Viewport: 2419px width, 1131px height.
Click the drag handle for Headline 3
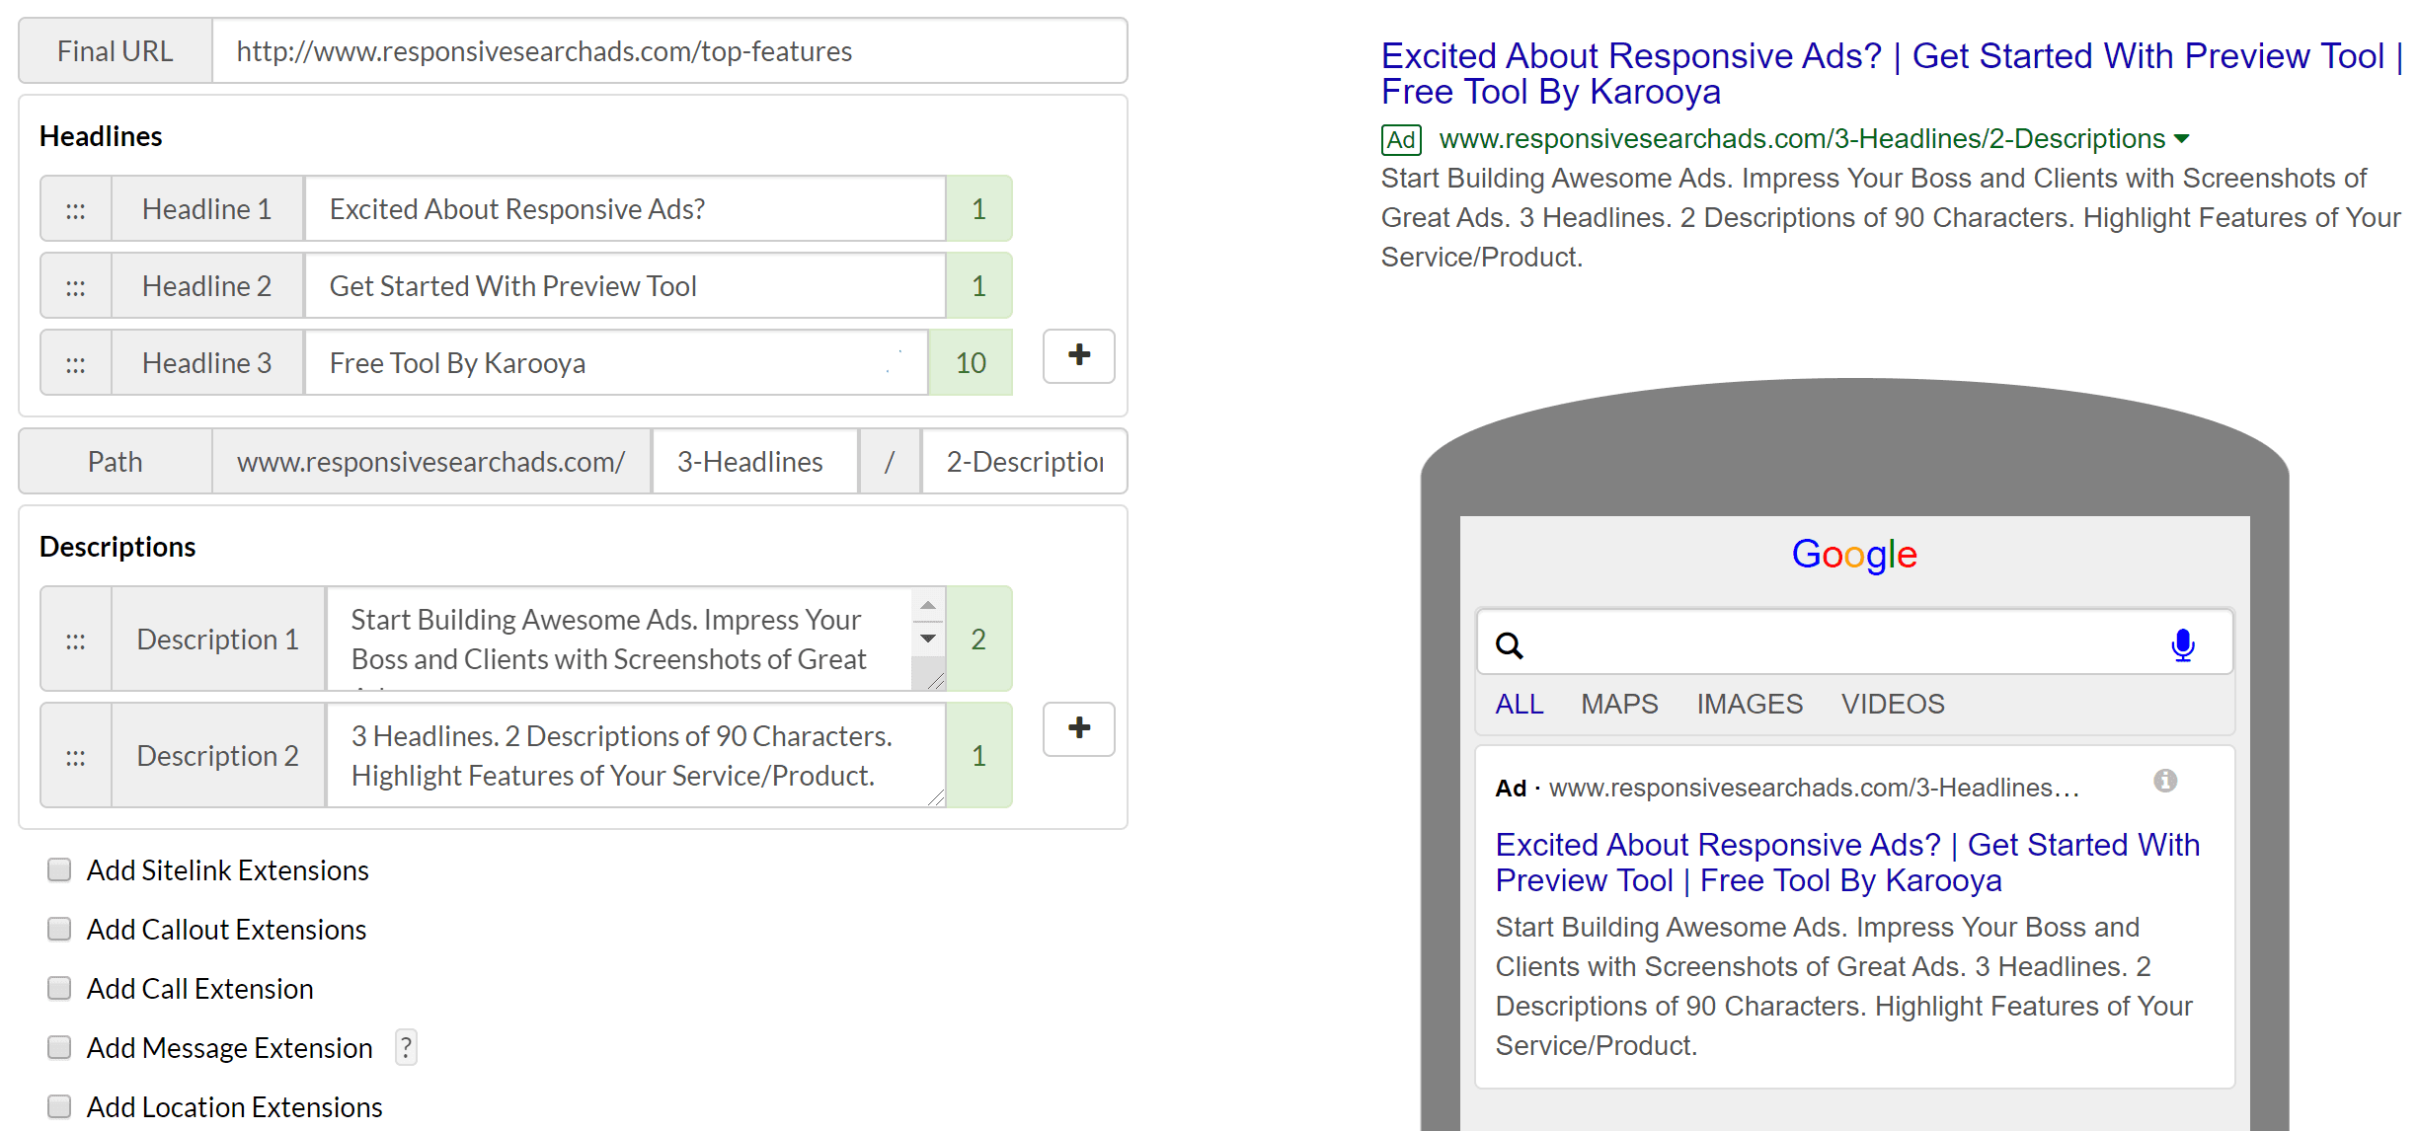76,363
